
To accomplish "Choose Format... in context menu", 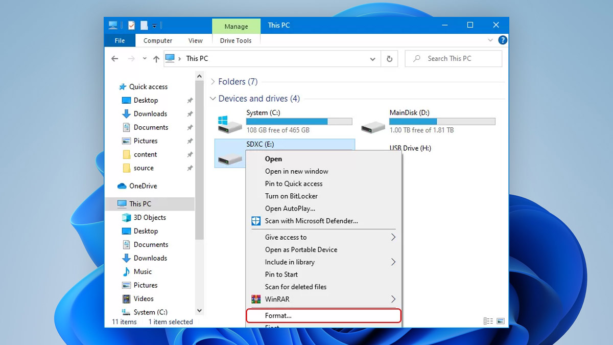I will point(324,316).
